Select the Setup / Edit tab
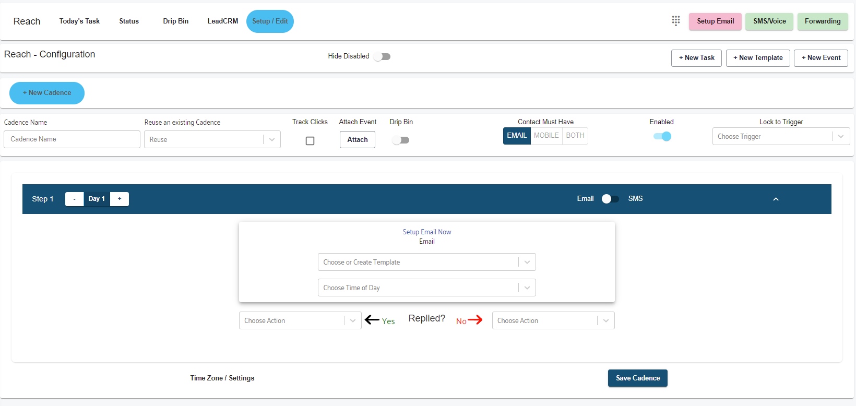 pyautogui.click(x=270, y=21)
